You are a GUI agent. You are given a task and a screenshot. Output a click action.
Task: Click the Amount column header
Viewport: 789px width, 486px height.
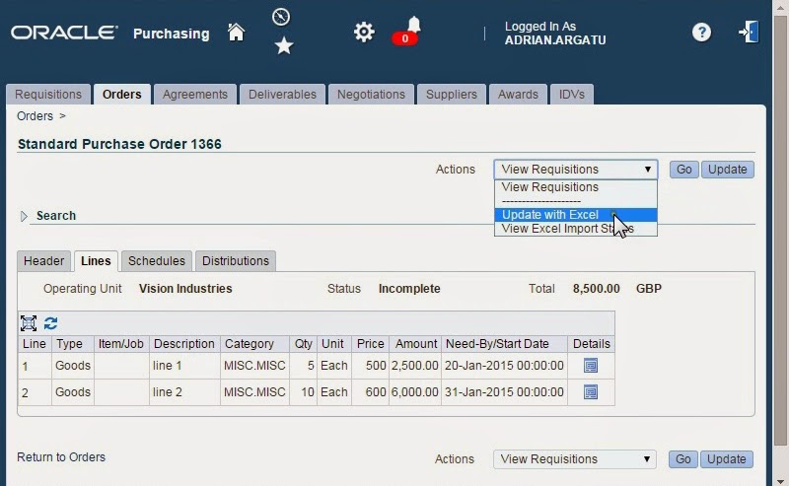click(x=415, y=344)
